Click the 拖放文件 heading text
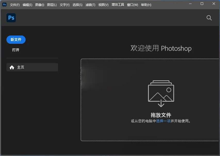The width and height of the screenshot is (220, 156). (161, 115)
